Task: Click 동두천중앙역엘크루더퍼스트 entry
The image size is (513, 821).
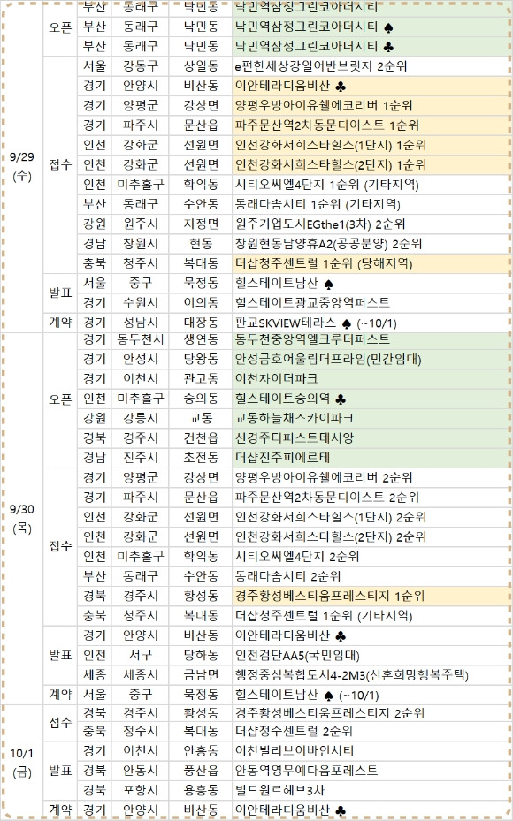Action: coord(312,340)
